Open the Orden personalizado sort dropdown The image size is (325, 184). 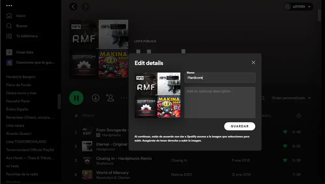click(x=291, y=98)
